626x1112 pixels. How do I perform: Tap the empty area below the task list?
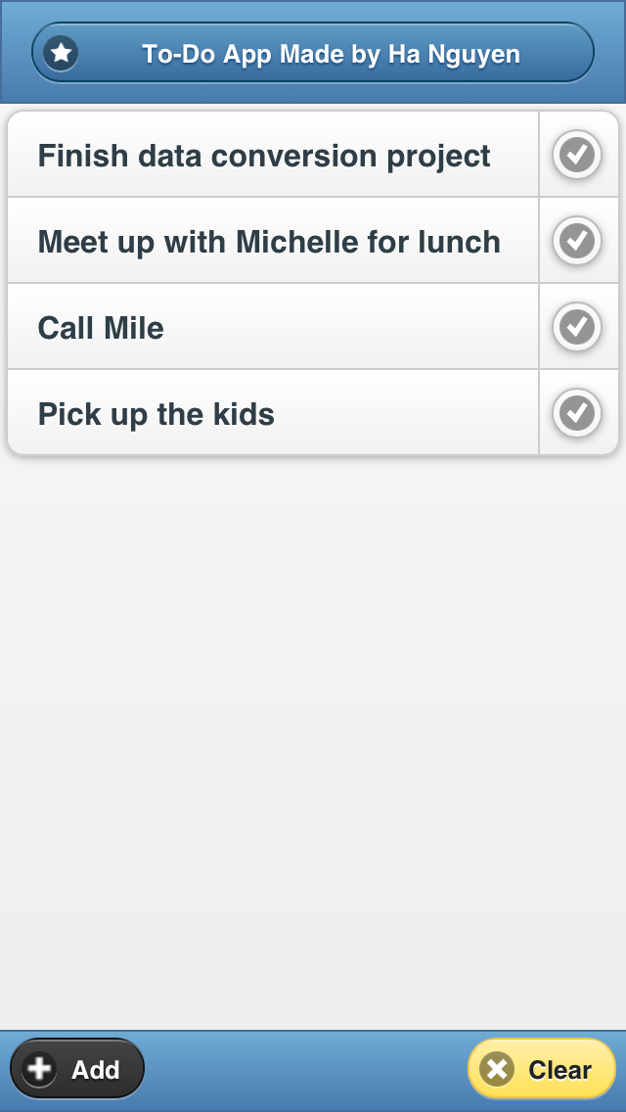click(x=313, y=734)
